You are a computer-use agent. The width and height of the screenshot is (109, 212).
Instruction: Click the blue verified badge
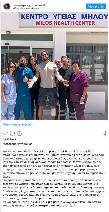(44, 5)
